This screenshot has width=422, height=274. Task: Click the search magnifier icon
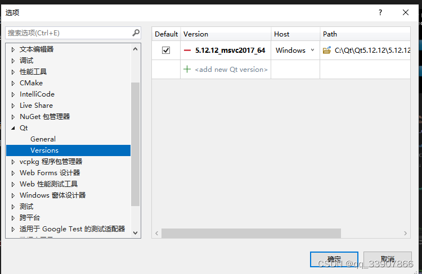coord(136,33)
